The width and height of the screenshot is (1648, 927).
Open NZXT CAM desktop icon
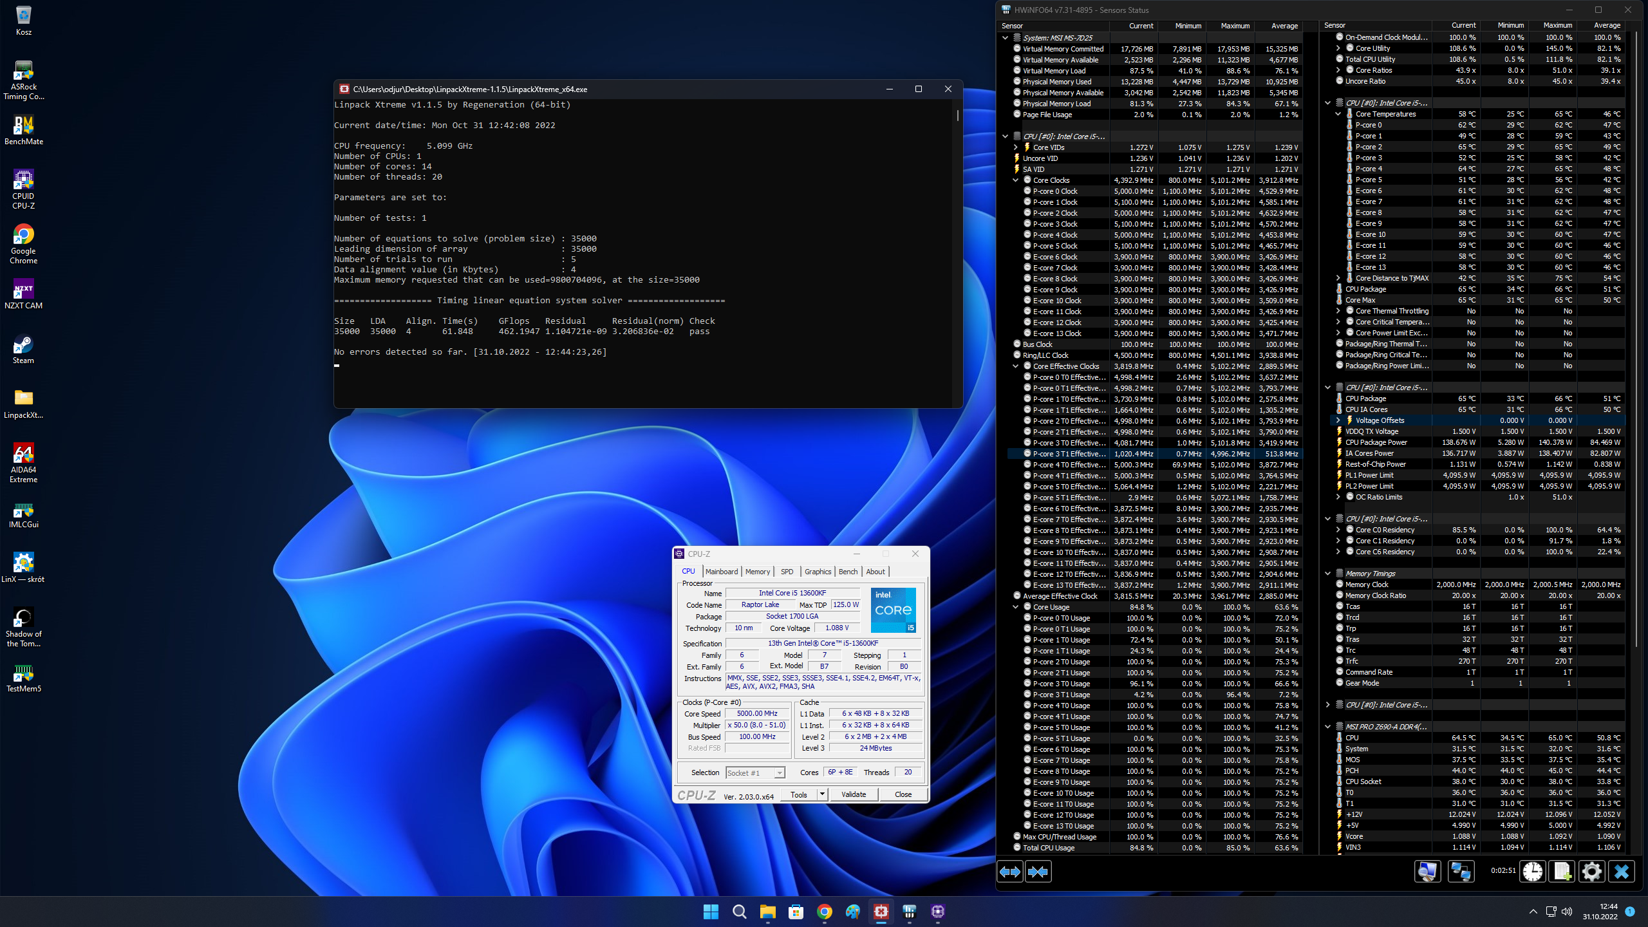[x=24, y=294]
